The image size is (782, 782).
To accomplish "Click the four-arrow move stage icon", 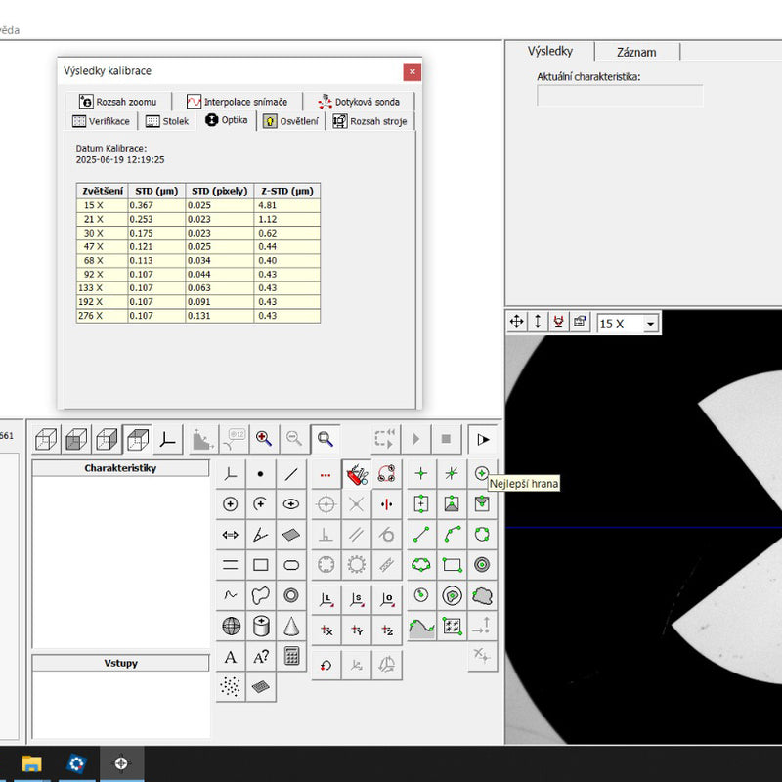I will tap(517, 322).
